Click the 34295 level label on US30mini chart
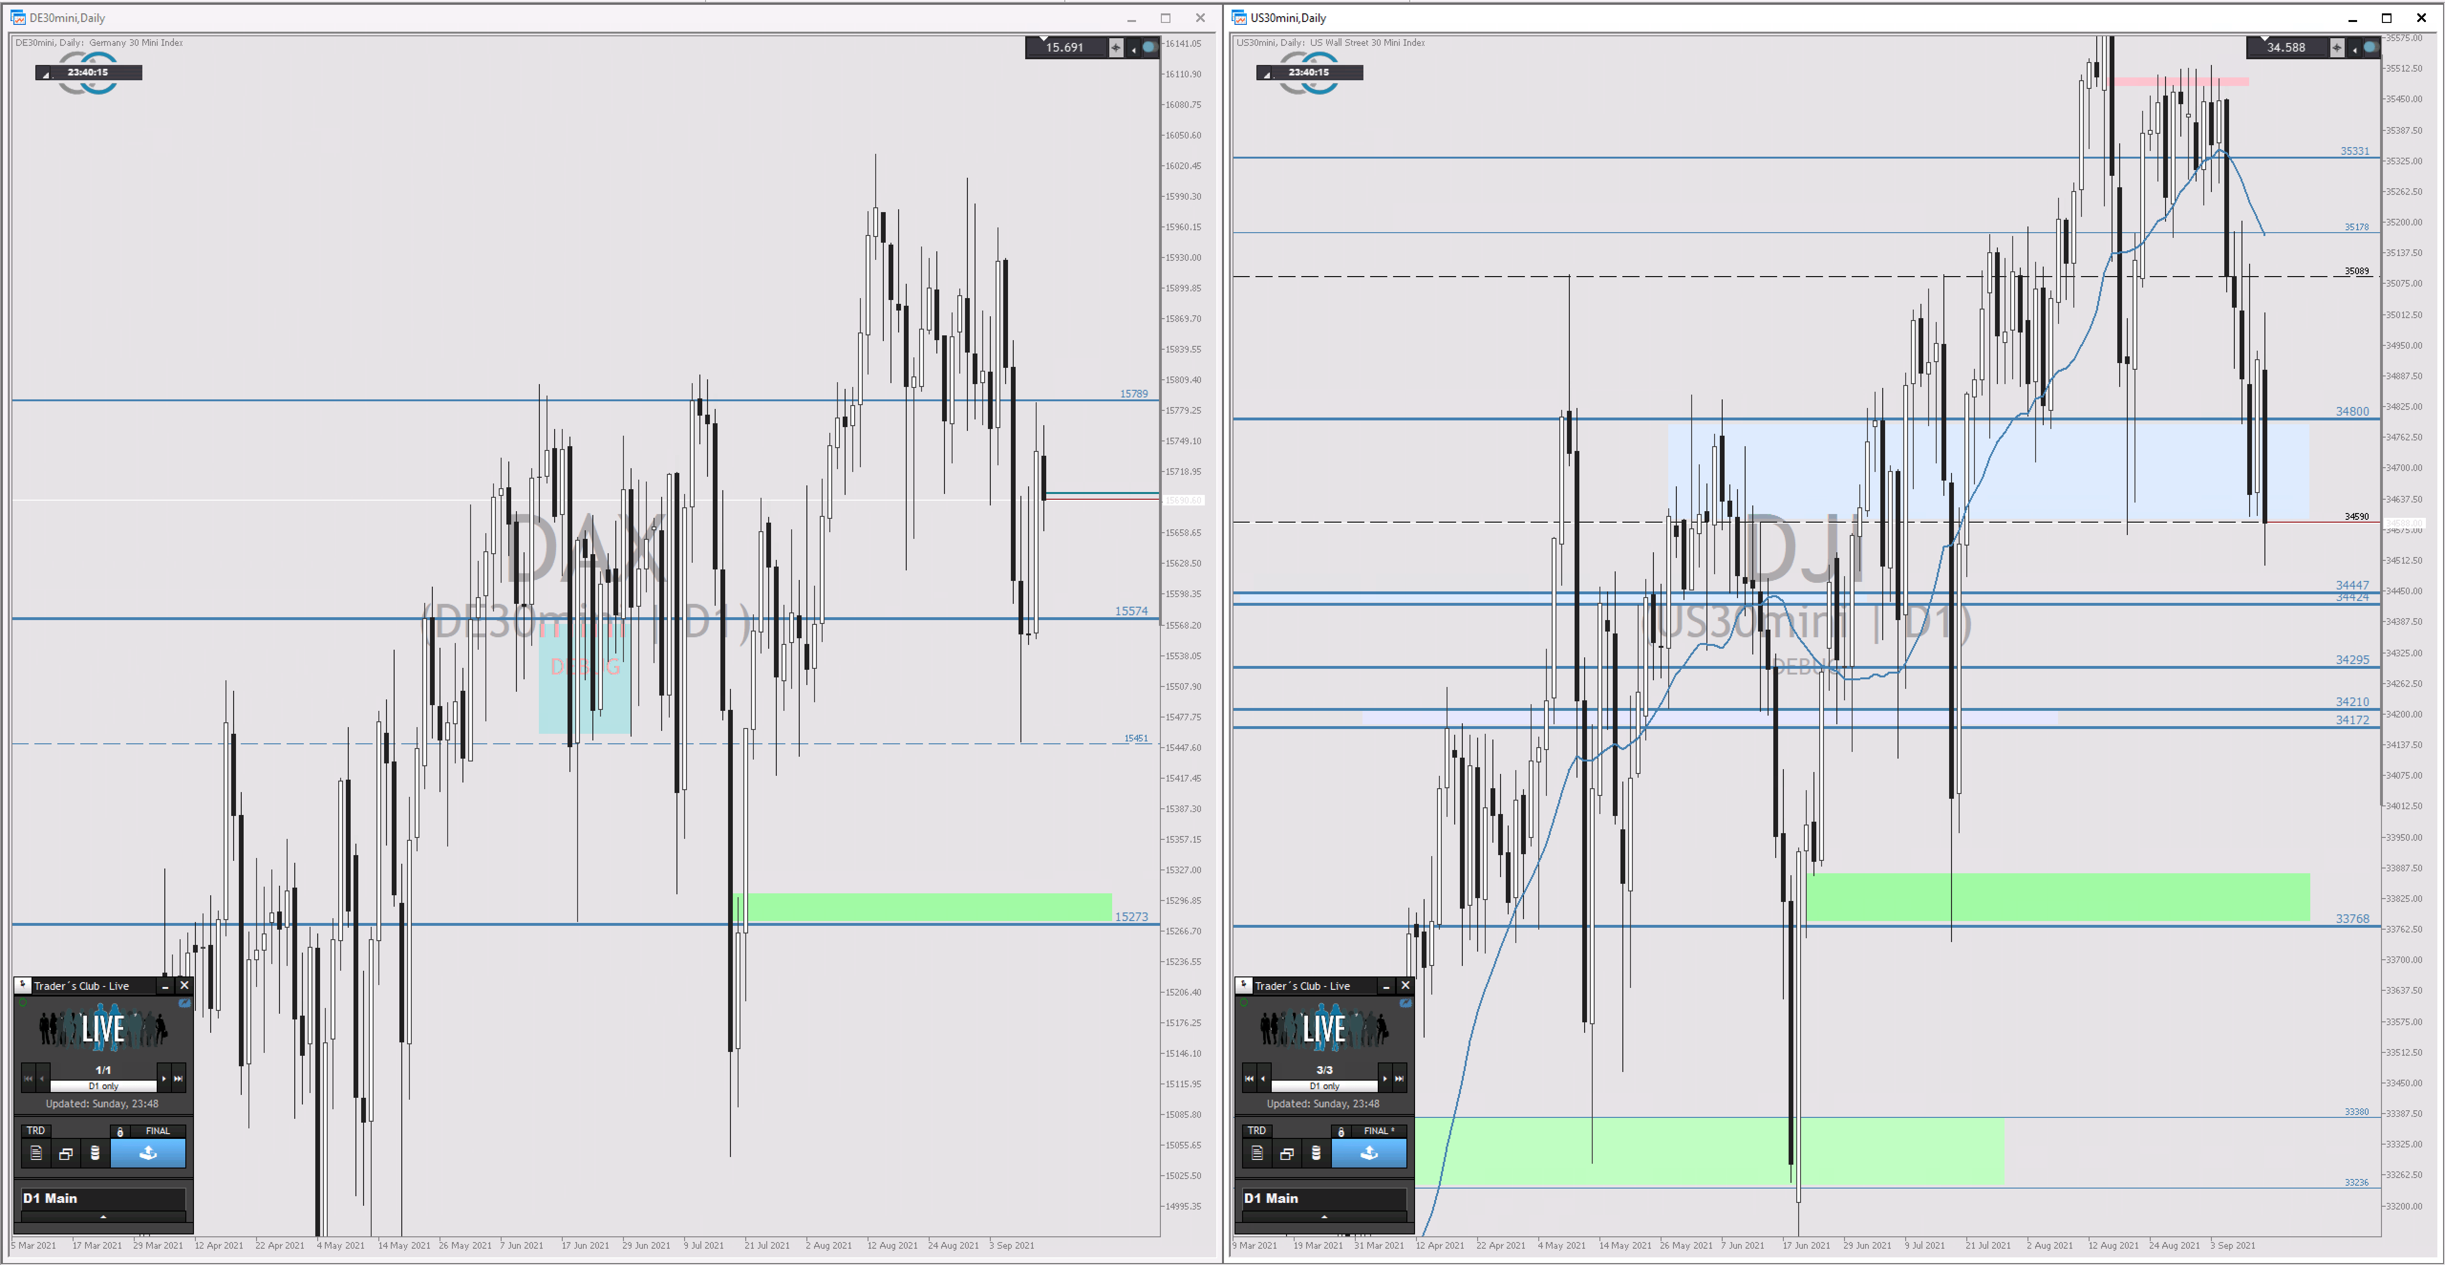Image resolution: width=2445 pixels, height=1265 pixels. coord(2353,660)
